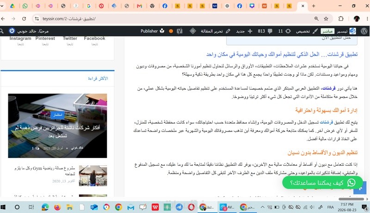
Task: Click the استثمار category badge
Action: tap(57, 115)
